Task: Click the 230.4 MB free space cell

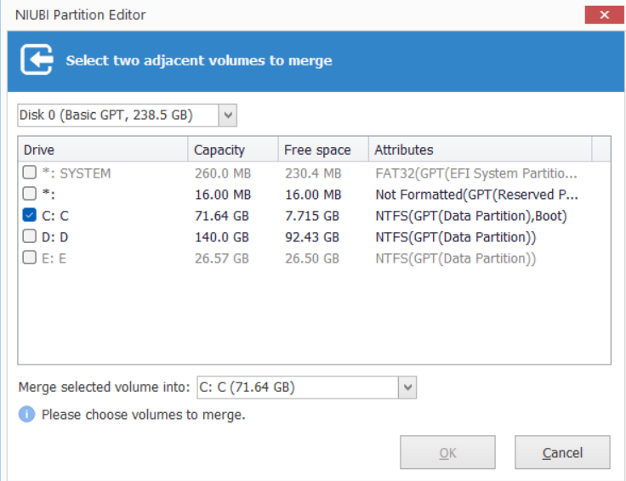Action: [x=313, y=173]
